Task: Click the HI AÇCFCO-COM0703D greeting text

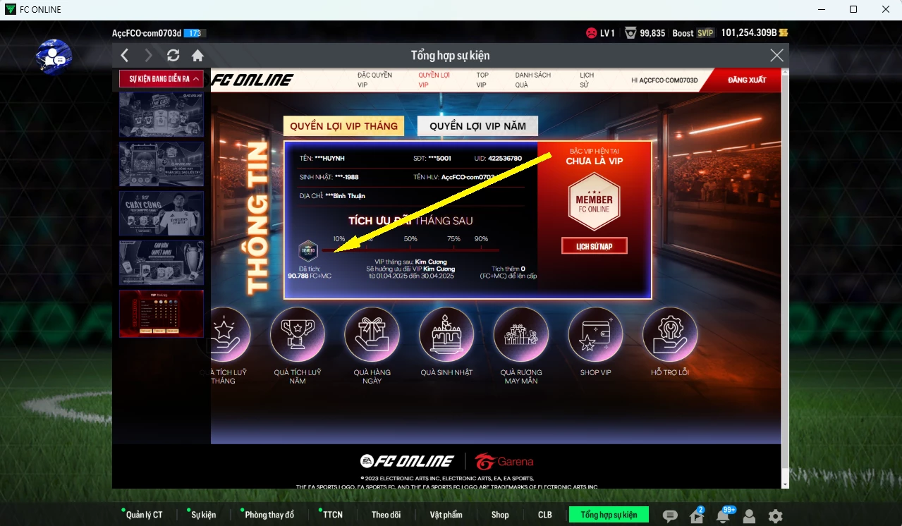Action: coord(664,80)
